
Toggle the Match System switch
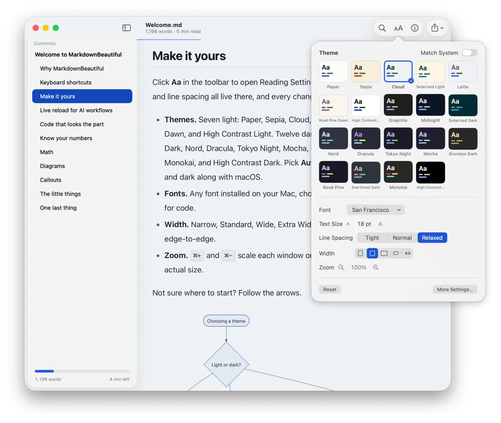click(470, 53)
